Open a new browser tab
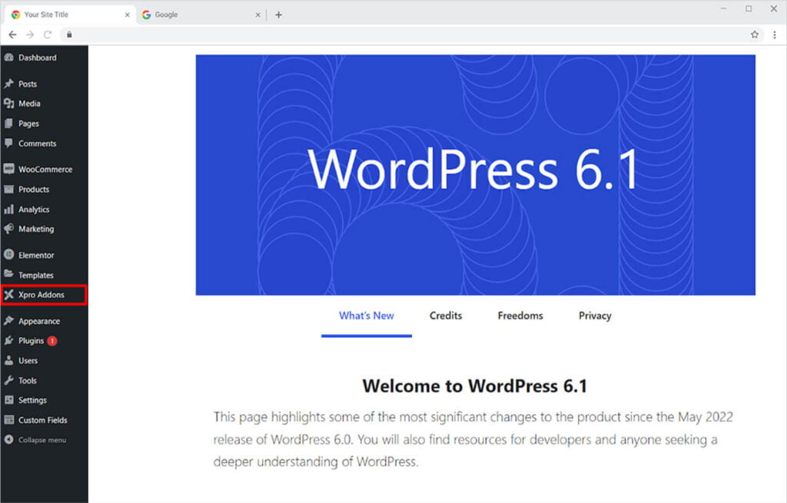Image resolution: width=787 pixels, height=503 pixels. point(278,15)
